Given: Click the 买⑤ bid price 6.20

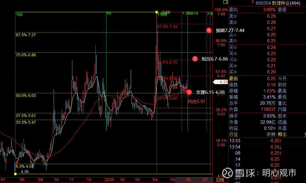Looking at the screenshot, I should click(271, 72).
